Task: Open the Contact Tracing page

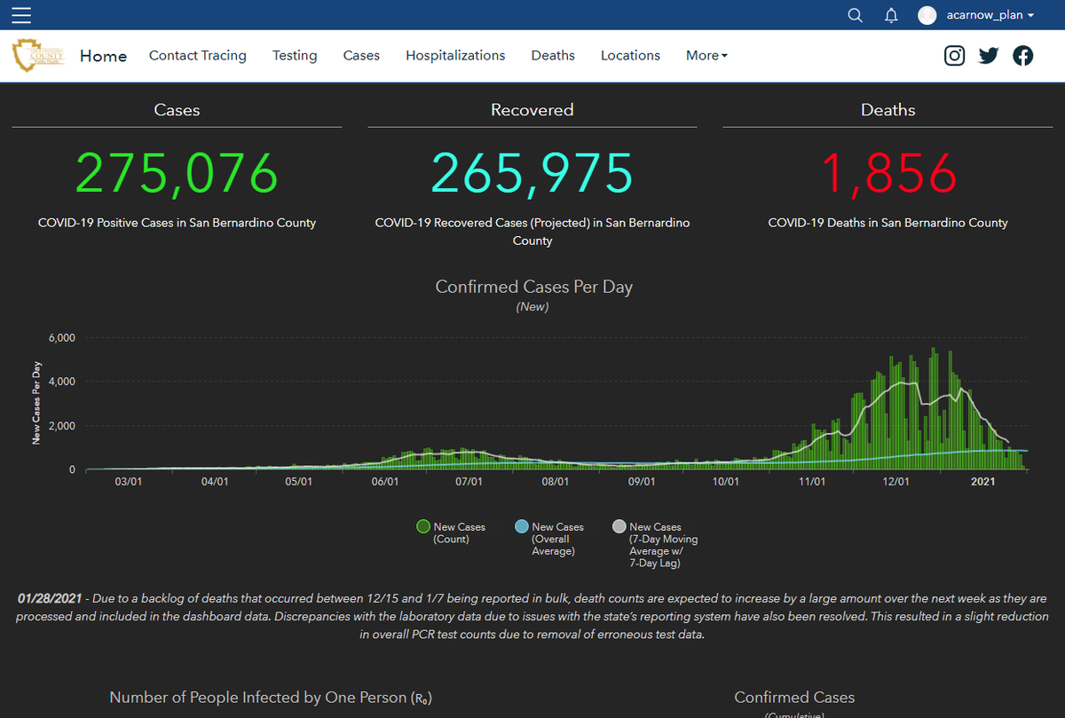Action: 198,55
